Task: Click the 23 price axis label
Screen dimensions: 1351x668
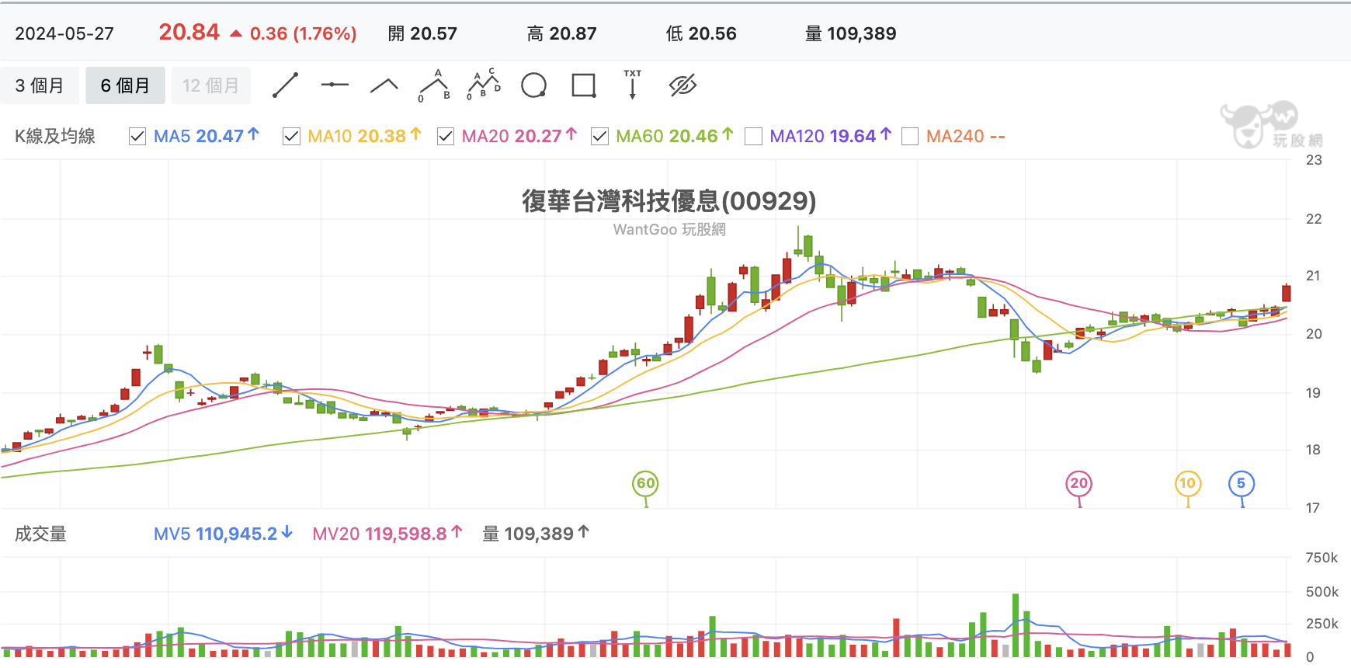Action: pos(1314,160)
